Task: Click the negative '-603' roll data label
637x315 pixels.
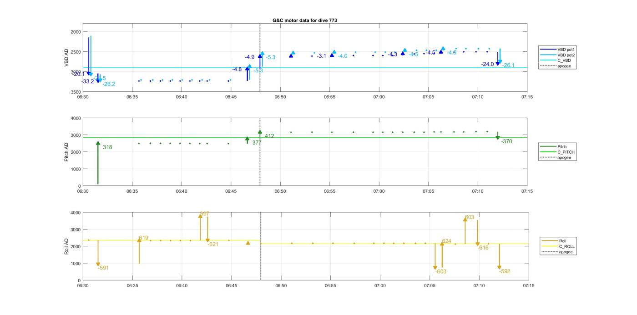Action: tap(441, 272)
